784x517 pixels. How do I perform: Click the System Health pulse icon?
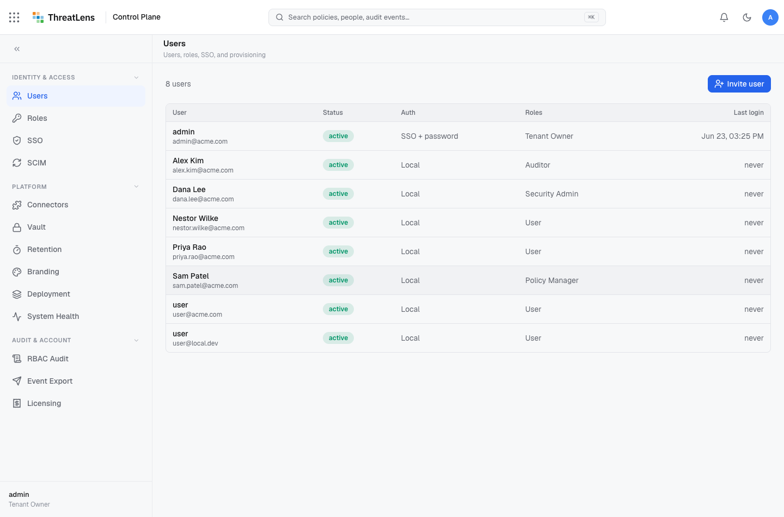tap(17, 316)
